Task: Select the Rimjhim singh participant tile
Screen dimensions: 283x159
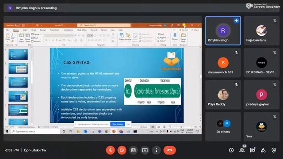Action: pyautogui.click(x=223, y=30)
